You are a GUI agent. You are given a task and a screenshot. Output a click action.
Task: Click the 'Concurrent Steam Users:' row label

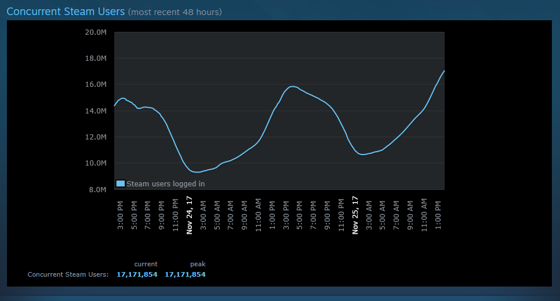(68, 274)
